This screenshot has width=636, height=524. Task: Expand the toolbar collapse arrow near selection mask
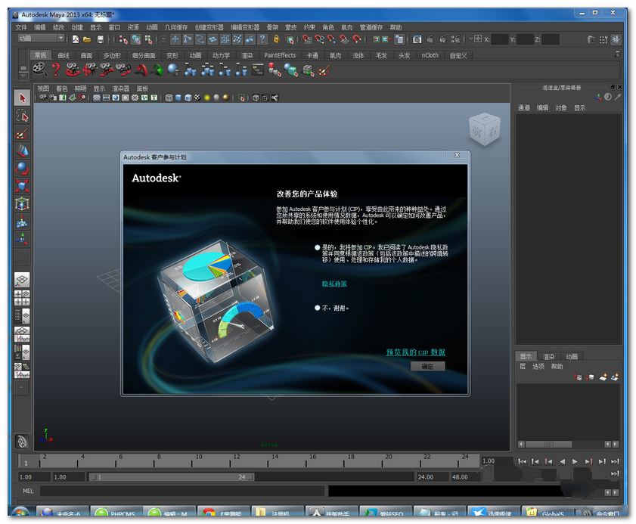pos(163,39)
